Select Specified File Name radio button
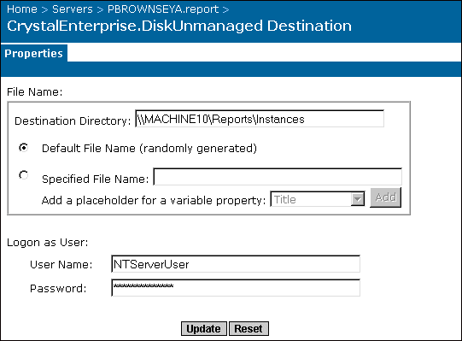 (x=24, y=175)
